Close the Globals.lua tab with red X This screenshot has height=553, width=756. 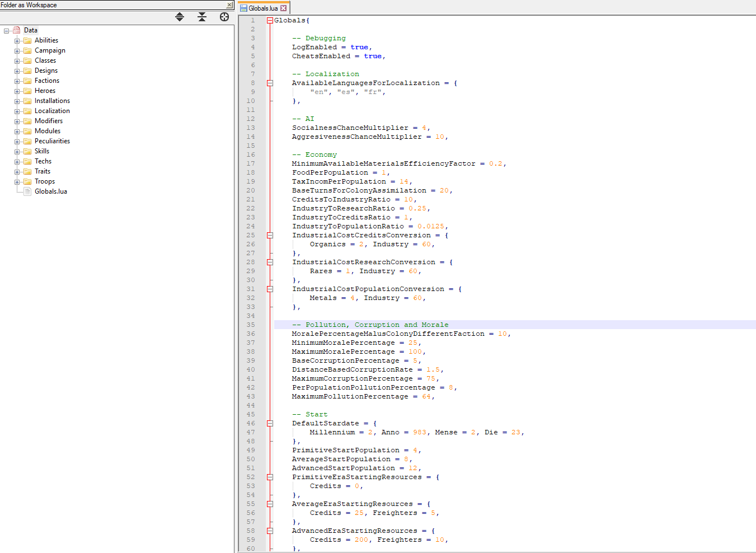point(283,8)
